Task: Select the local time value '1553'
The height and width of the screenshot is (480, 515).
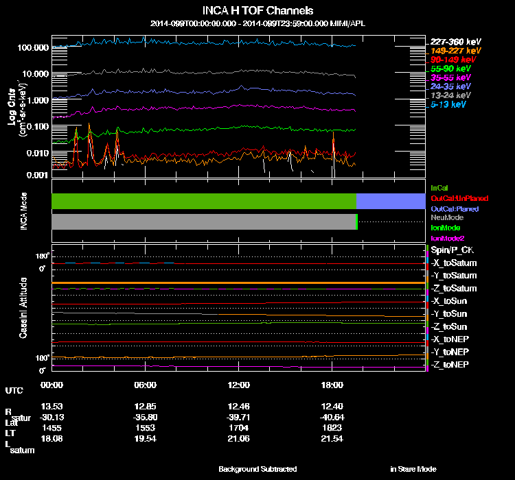Action: 145,428
